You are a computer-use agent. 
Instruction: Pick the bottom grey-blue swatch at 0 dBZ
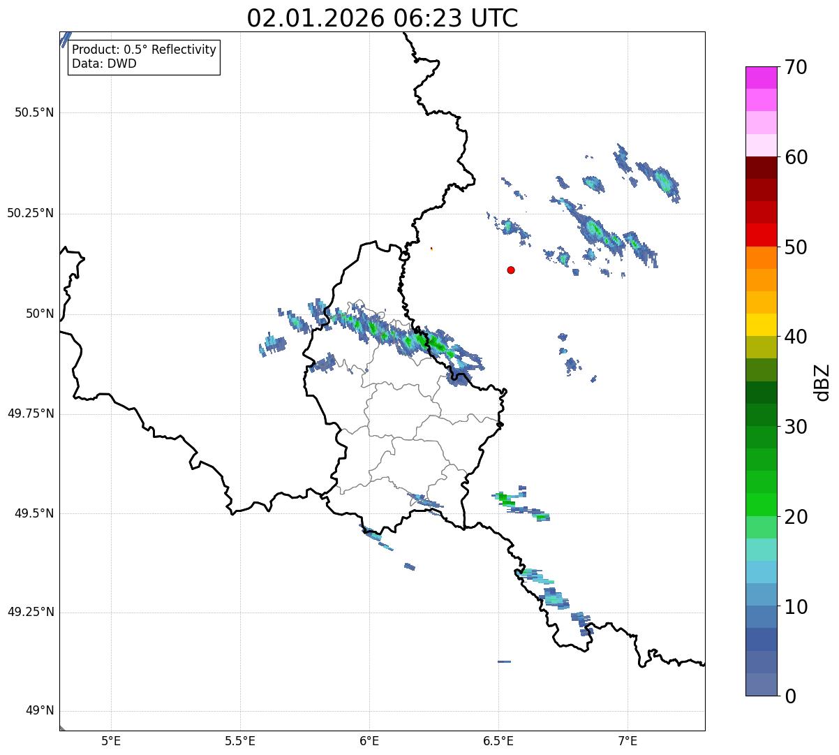click(x=762, y=684)
